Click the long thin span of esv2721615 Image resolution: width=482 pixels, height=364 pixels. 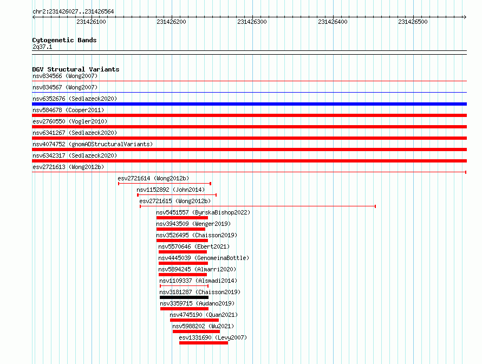pos(258,206)
